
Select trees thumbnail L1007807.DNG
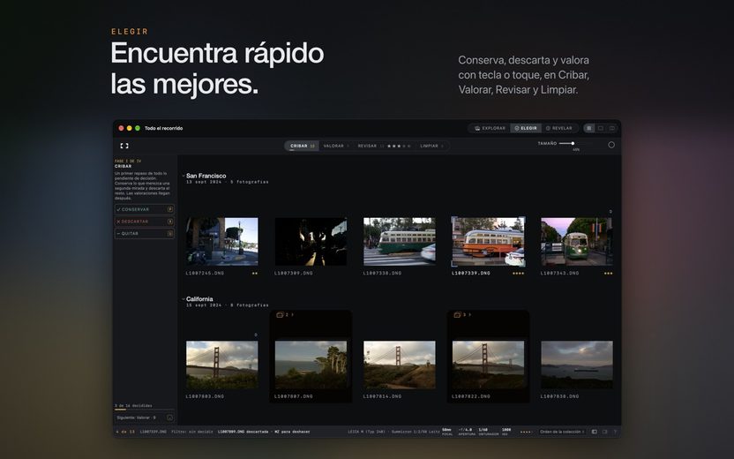pos(311,365)
